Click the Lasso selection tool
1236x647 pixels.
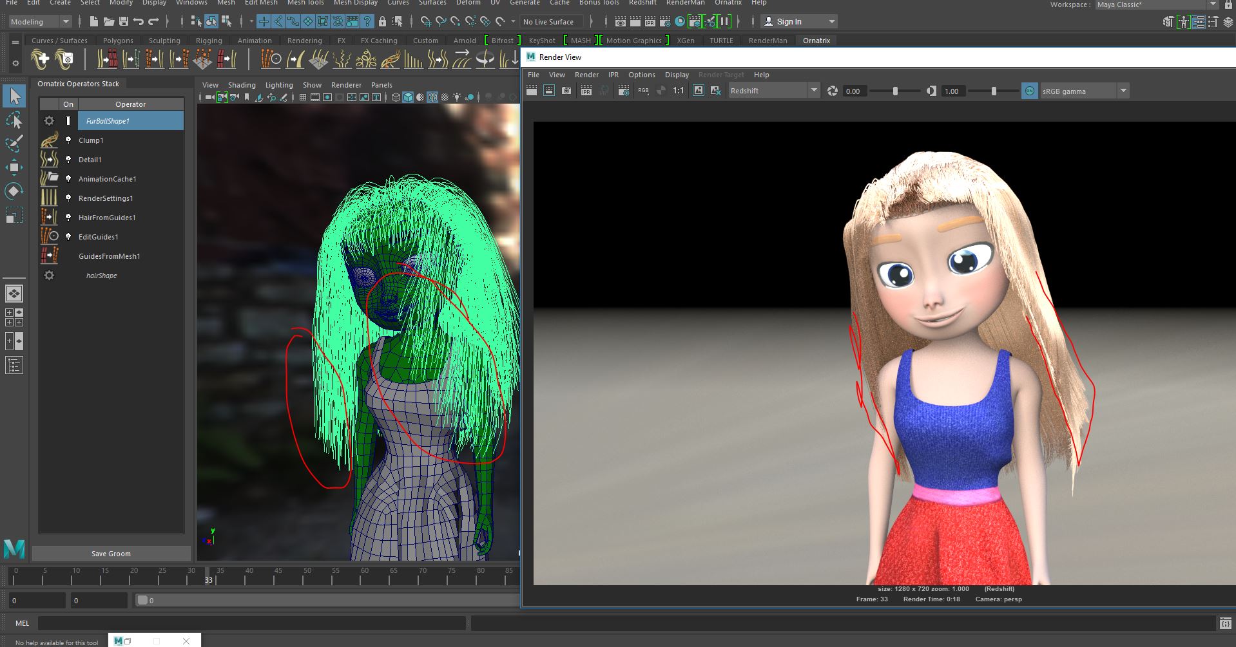pos(14,120)
